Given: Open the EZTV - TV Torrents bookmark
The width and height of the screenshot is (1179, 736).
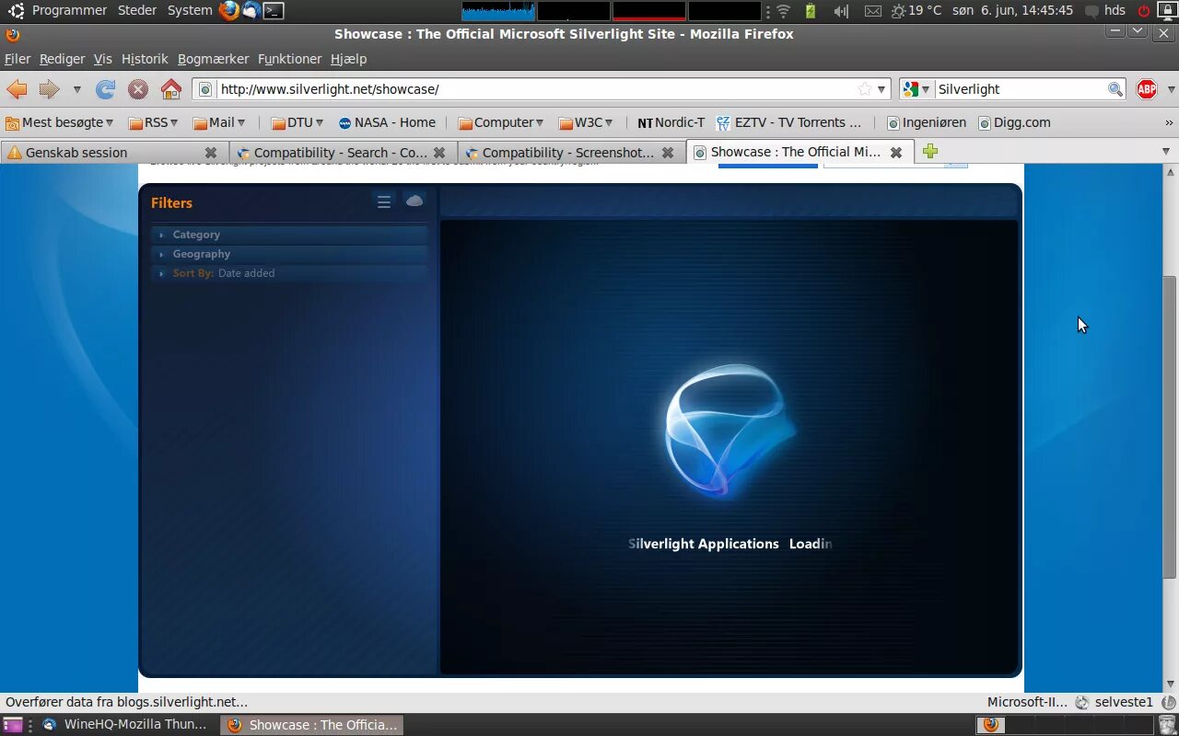Looking at the screenshot, I should (789, 122).
